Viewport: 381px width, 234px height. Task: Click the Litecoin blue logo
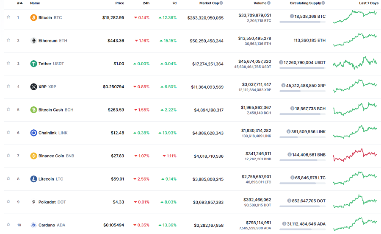click(33, 179)
